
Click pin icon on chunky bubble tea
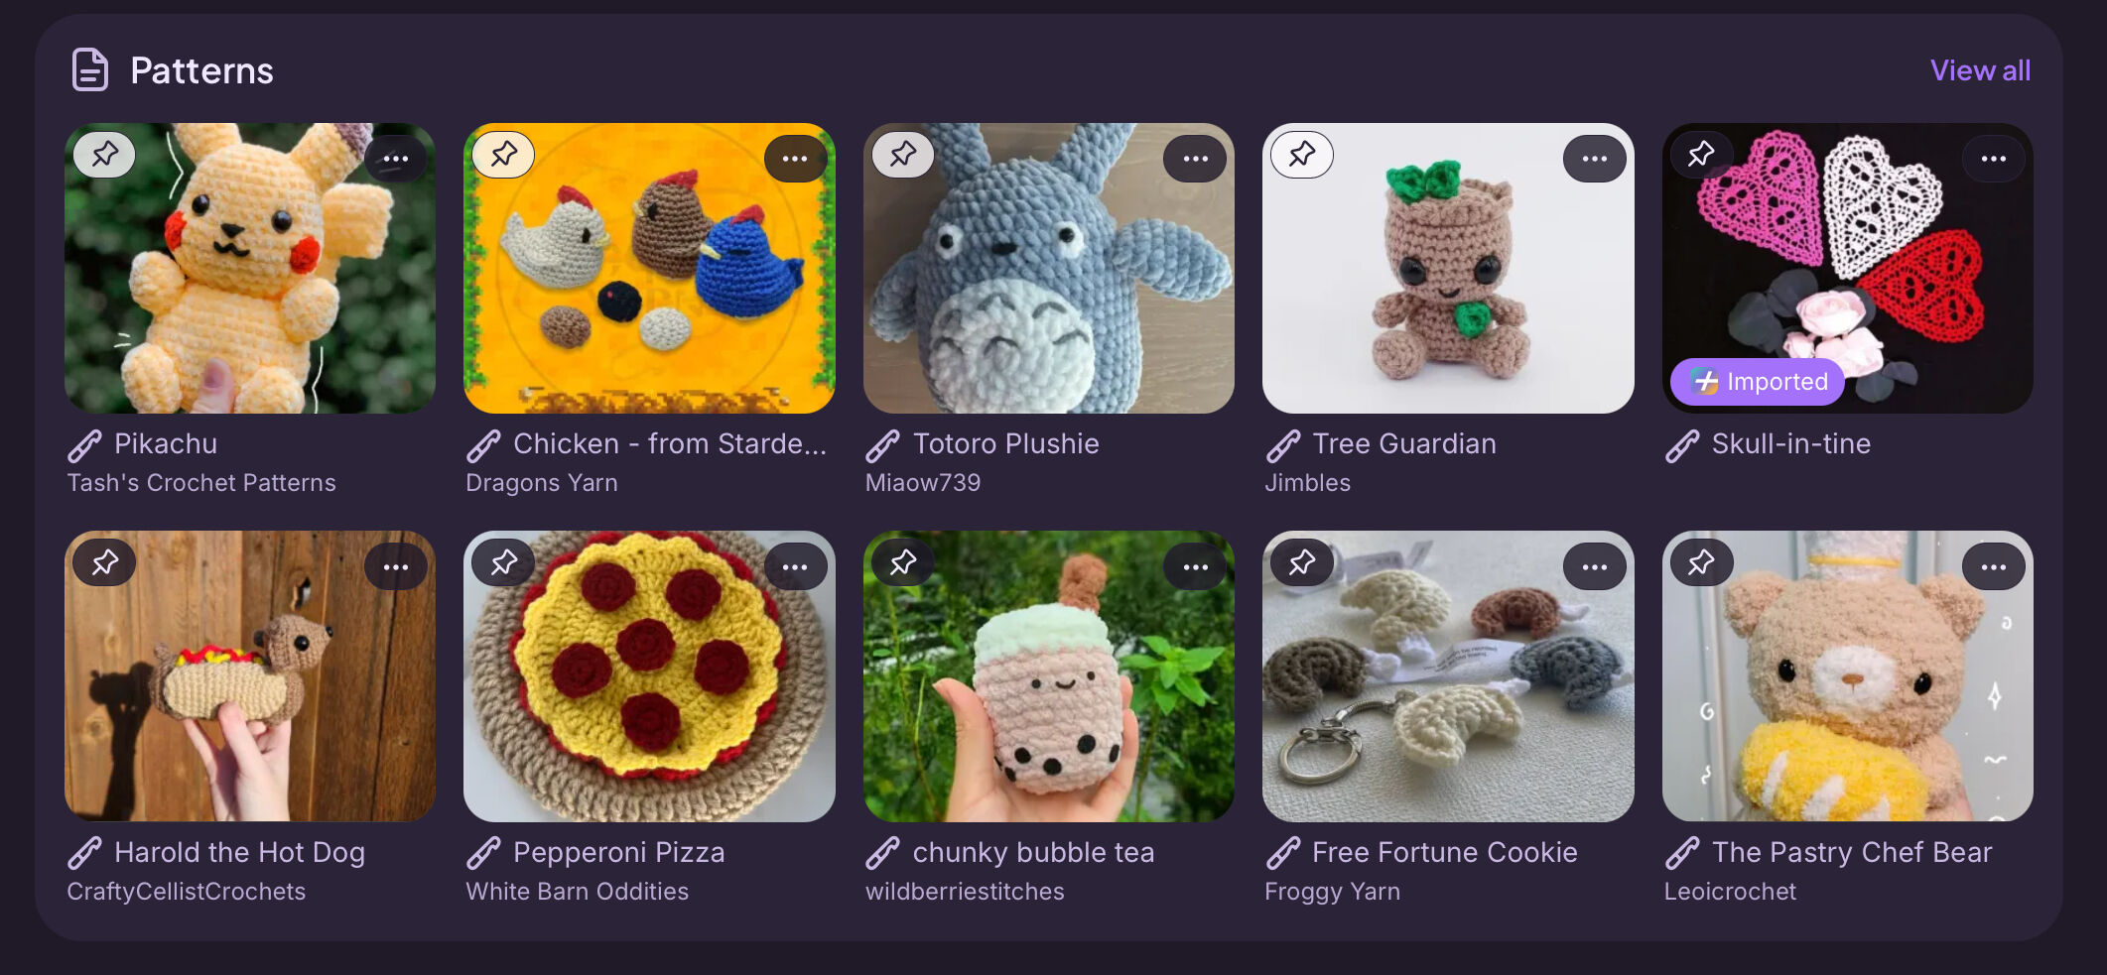pos(903,563)
